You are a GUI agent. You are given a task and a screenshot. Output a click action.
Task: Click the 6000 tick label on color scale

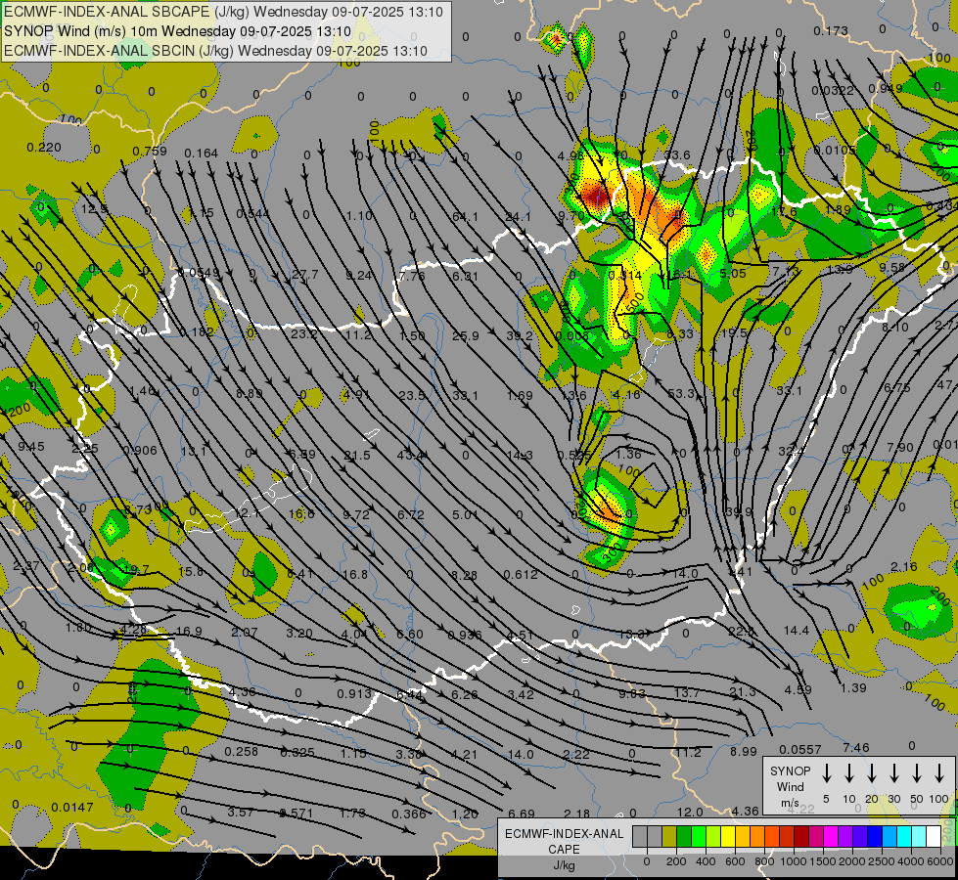941,861
